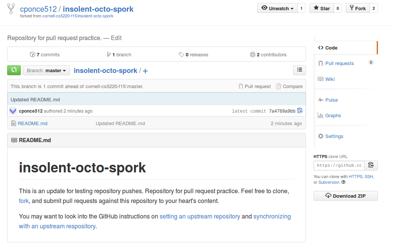
Task: Open the README.md file icon
Action: click(14, 124)
